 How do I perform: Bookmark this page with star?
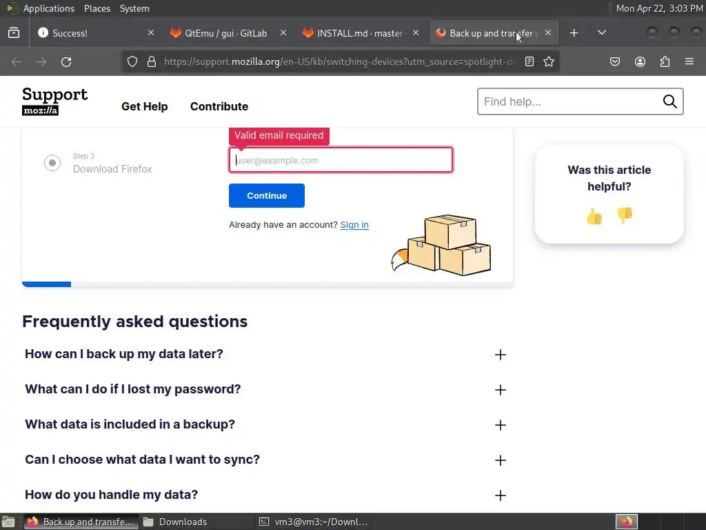548,61
